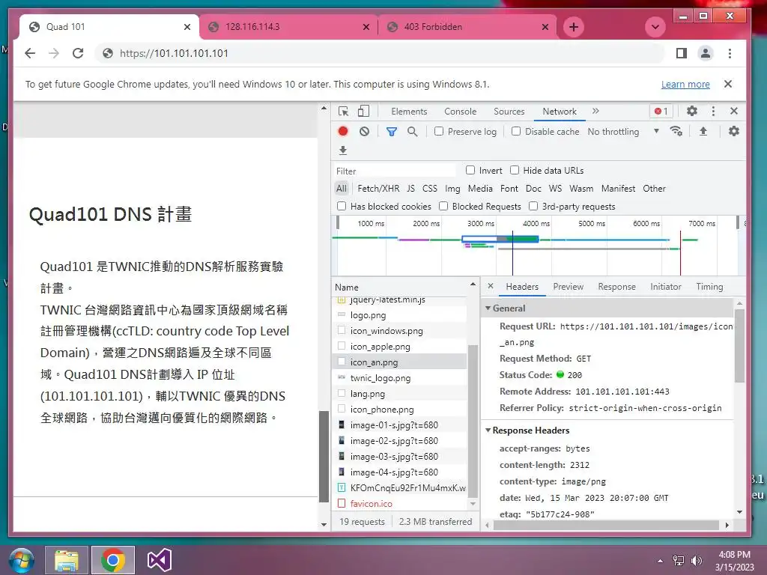
Task: Check Blocked Requests checkbox
Action: click(x=443, y=207)
